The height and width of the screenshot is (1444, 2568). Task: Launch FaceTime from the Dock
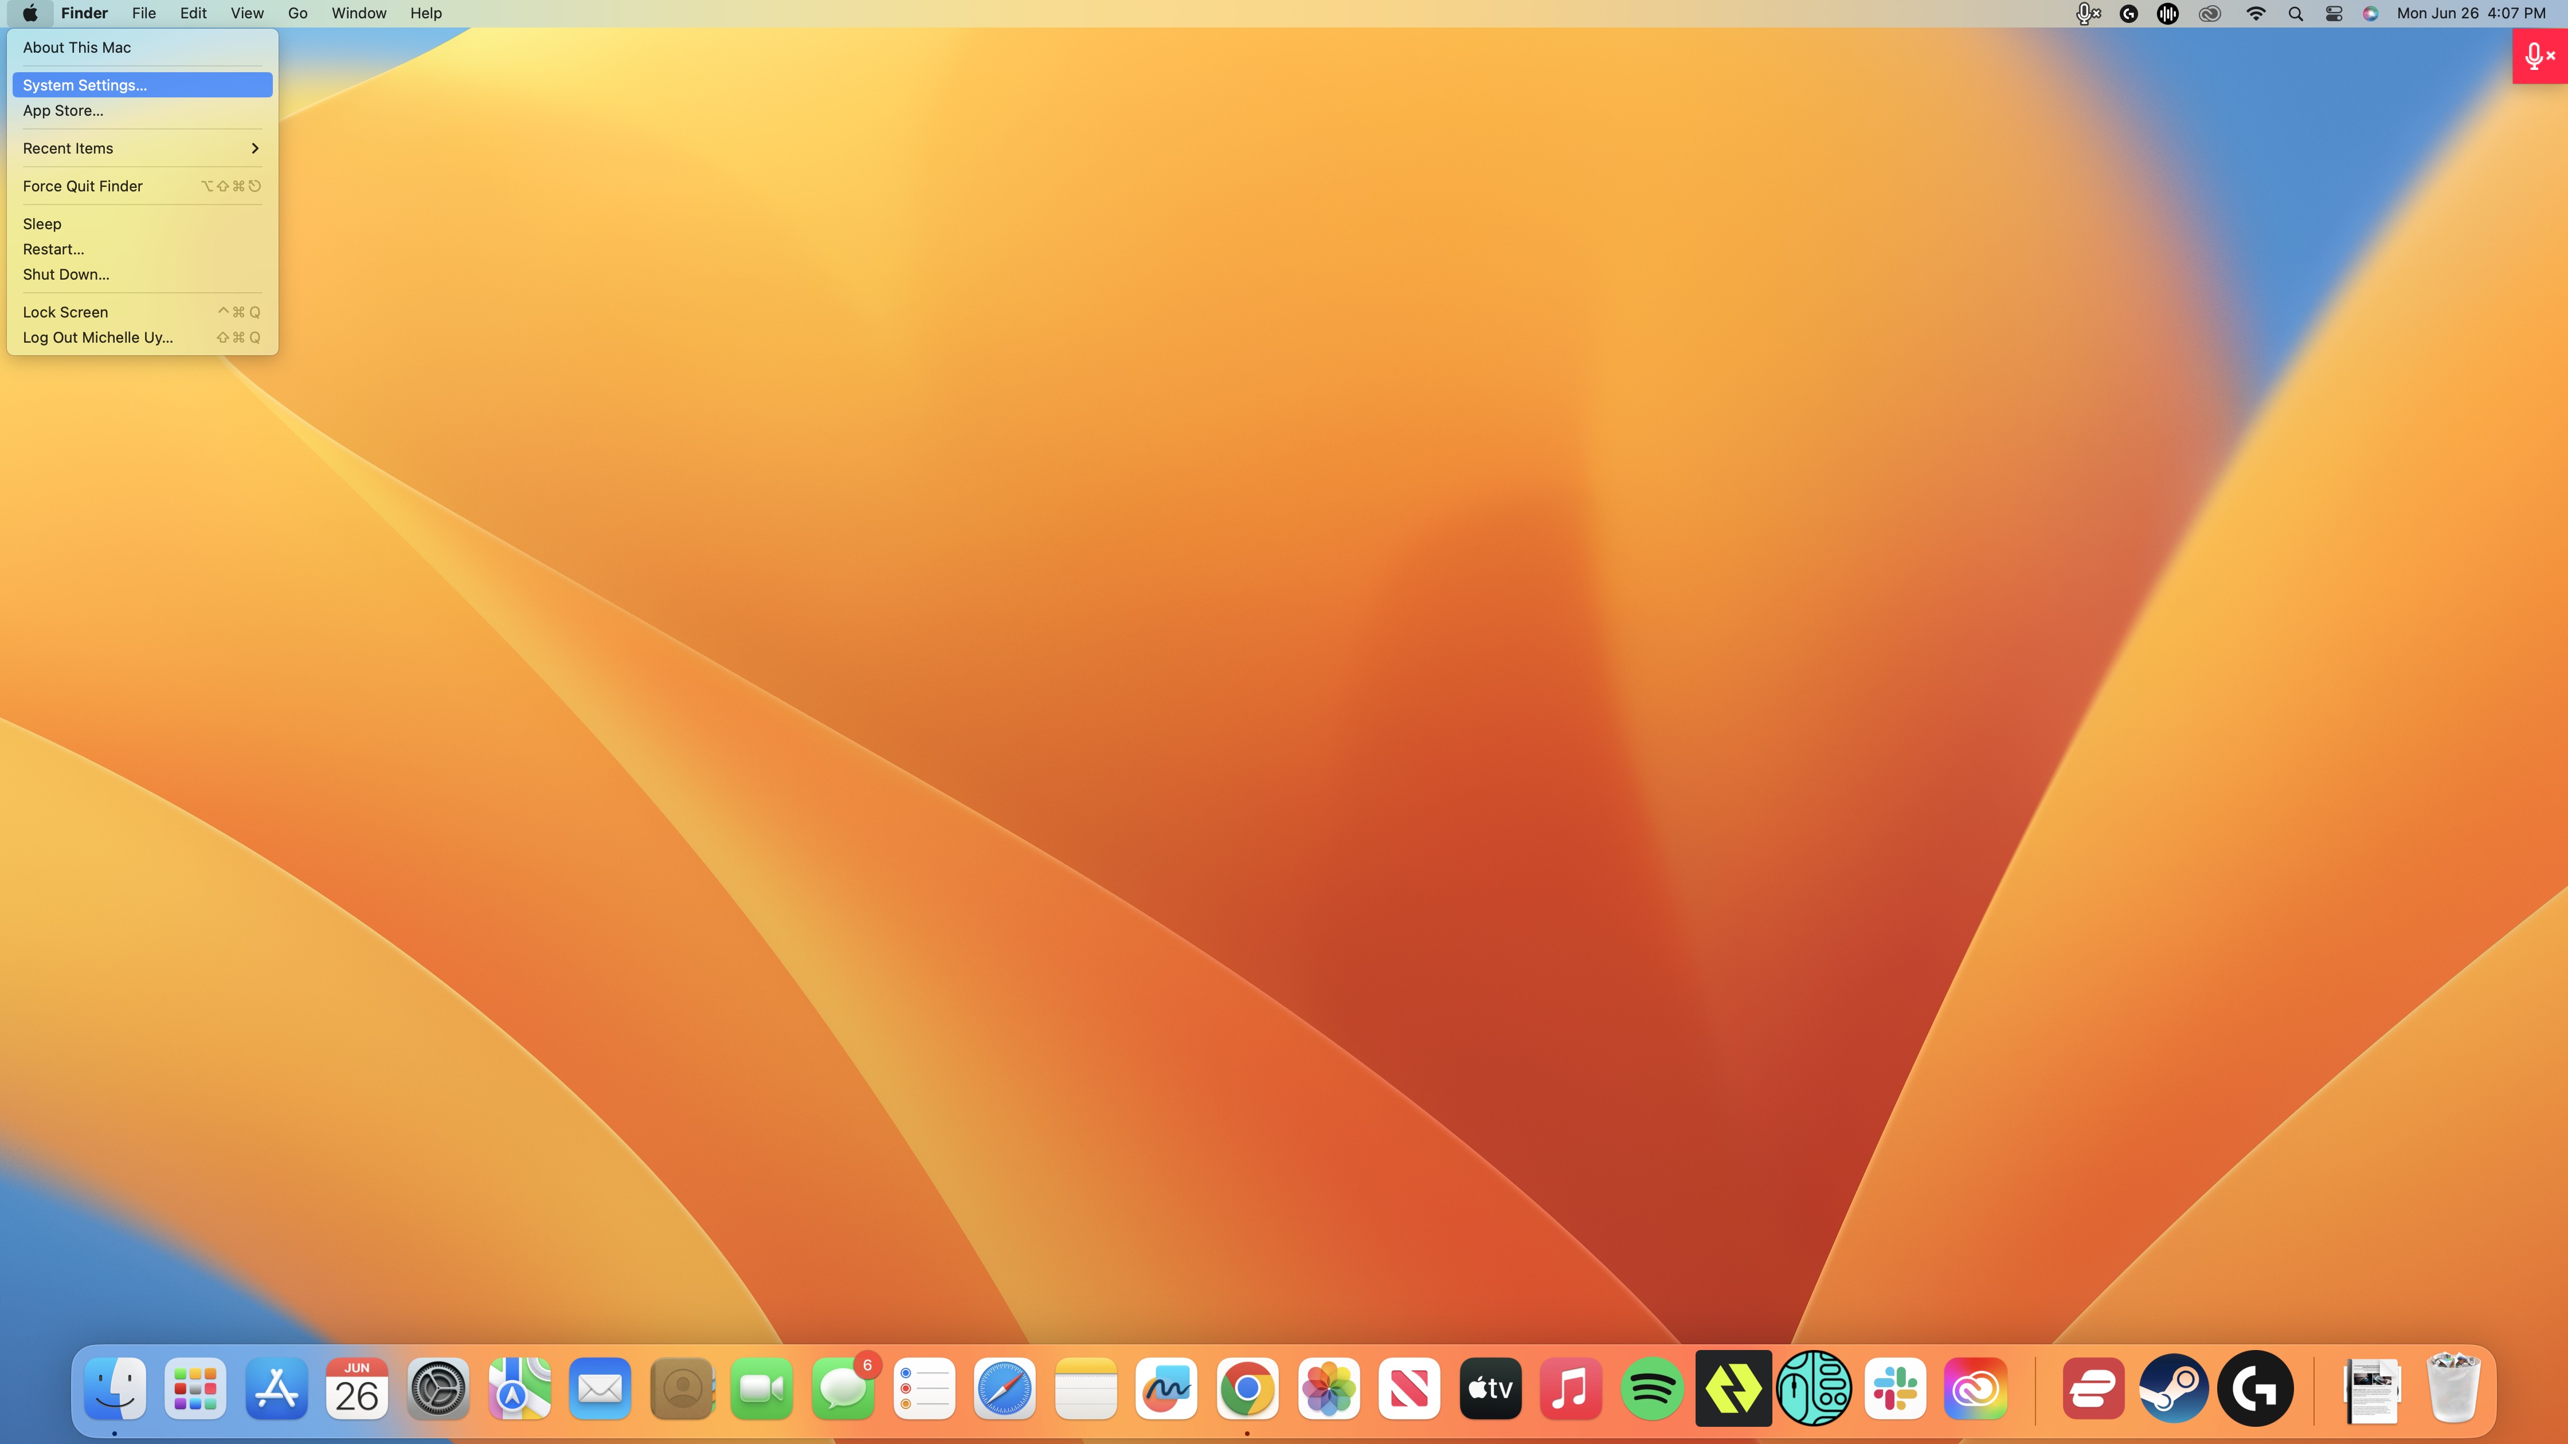tap(762, 1388)
